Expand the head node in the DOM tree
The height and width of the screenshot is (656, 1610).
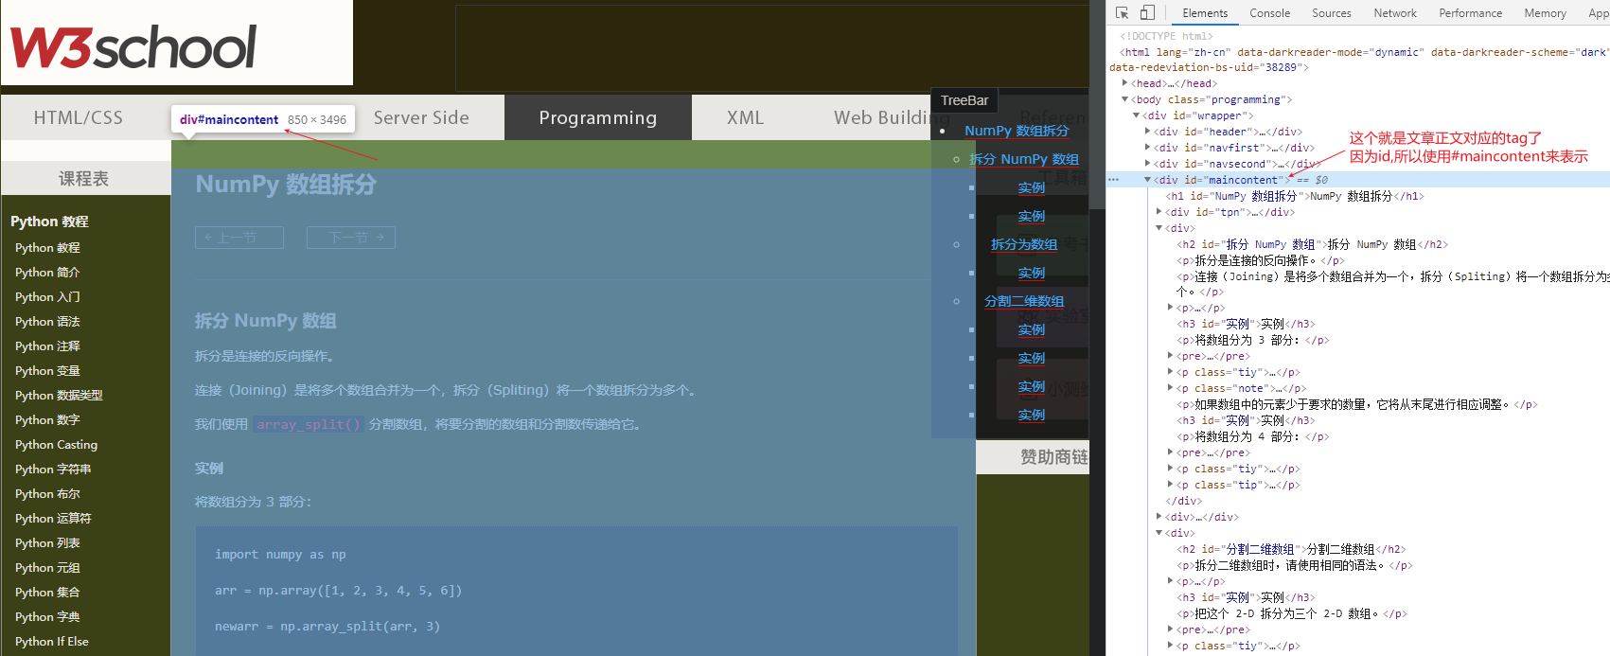pos(1124,83)
